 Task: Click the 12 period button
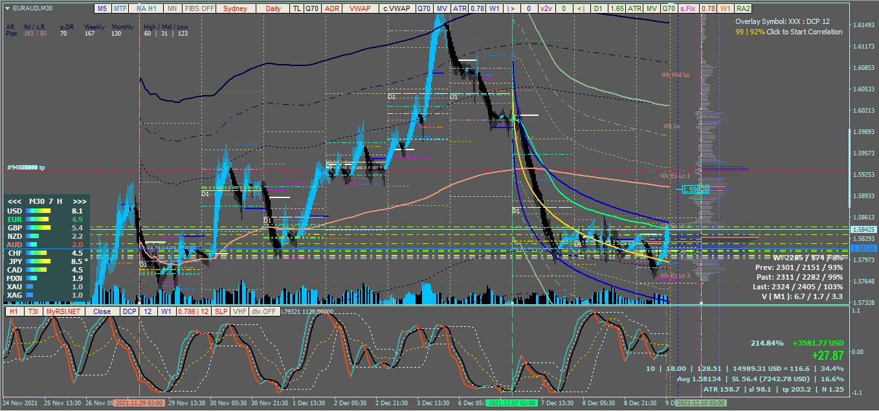click(148, 311)
